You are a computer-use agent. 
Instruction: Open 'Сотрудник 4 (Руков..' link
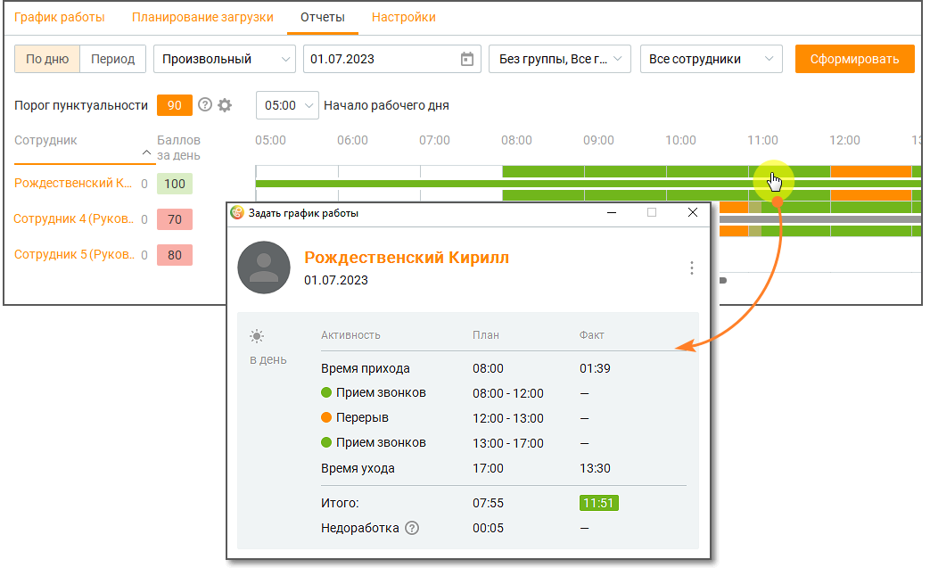tap(73, 218)
